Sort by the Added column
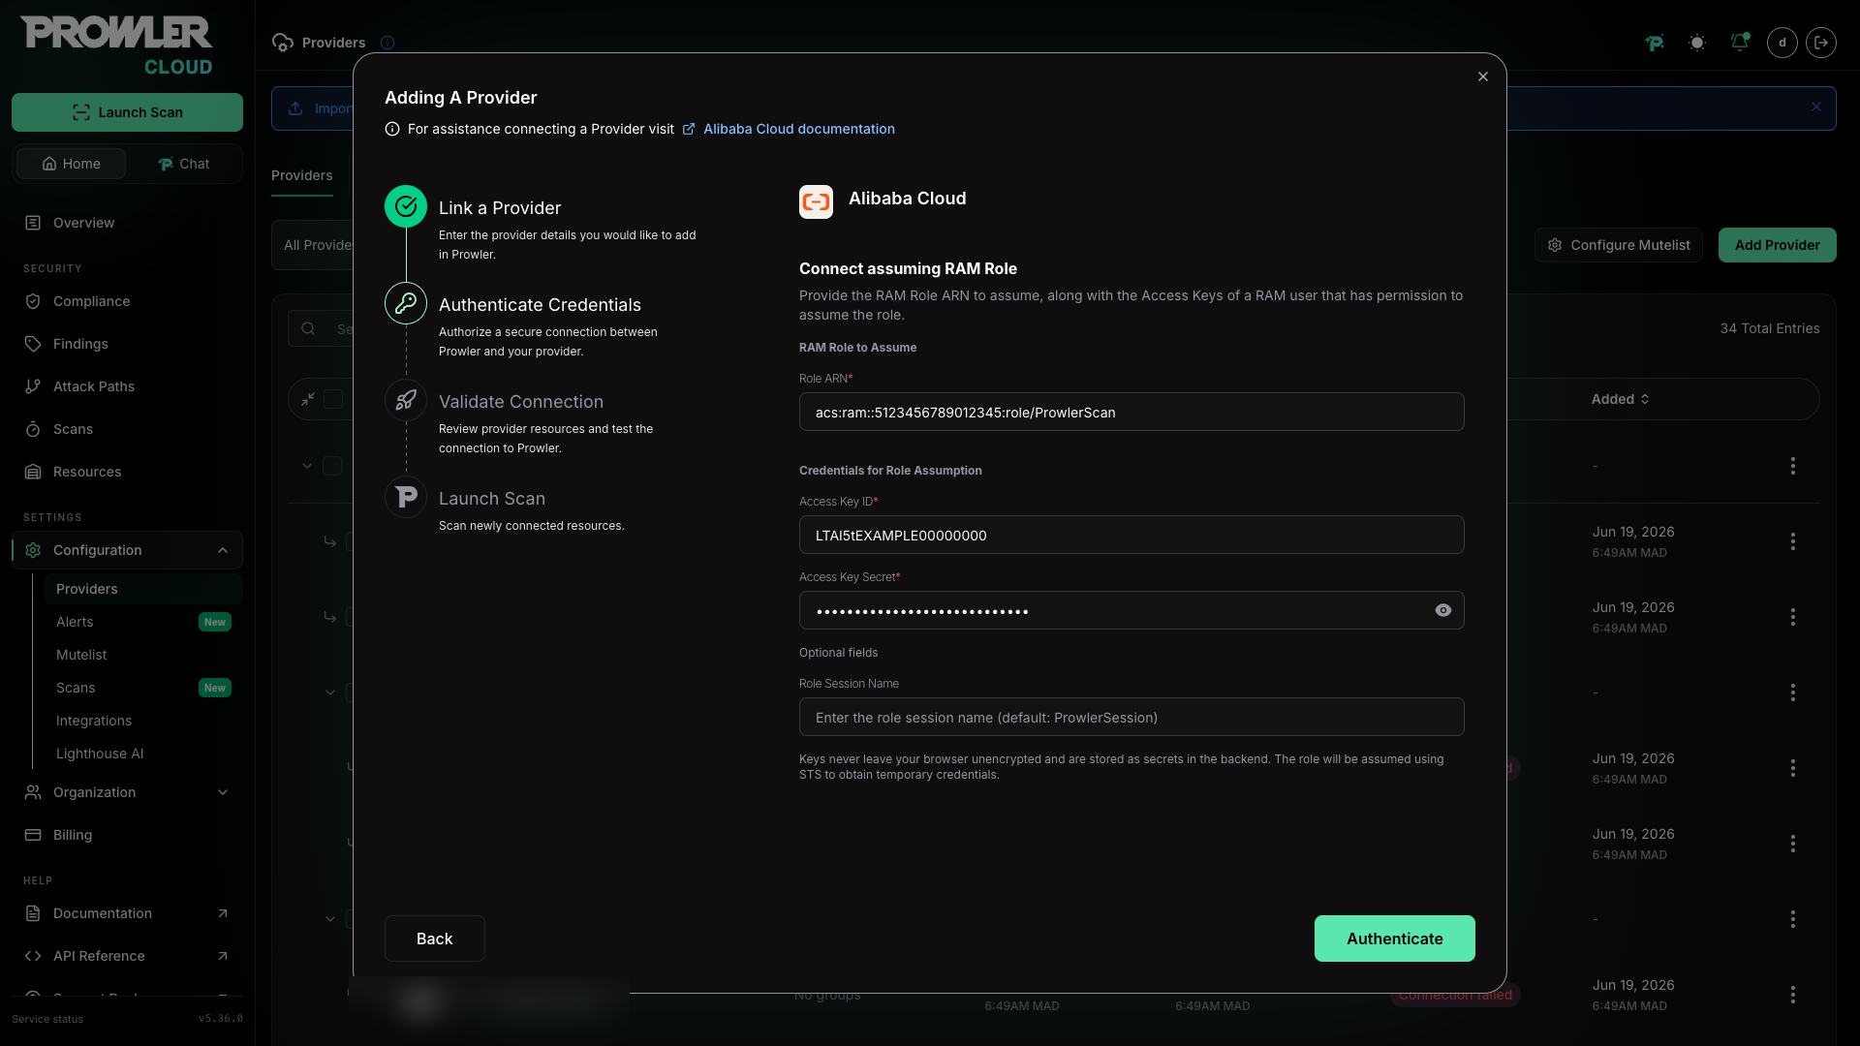 1621,399
